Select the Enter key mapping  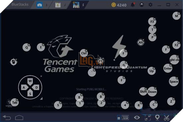point(168,68)
